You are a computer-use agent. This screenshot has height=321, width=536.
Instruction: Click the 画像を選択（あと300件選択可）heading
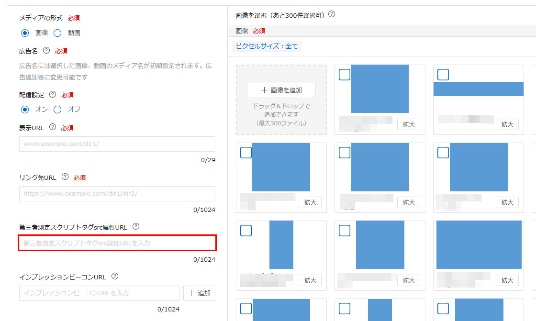click(x=280, y=15)
